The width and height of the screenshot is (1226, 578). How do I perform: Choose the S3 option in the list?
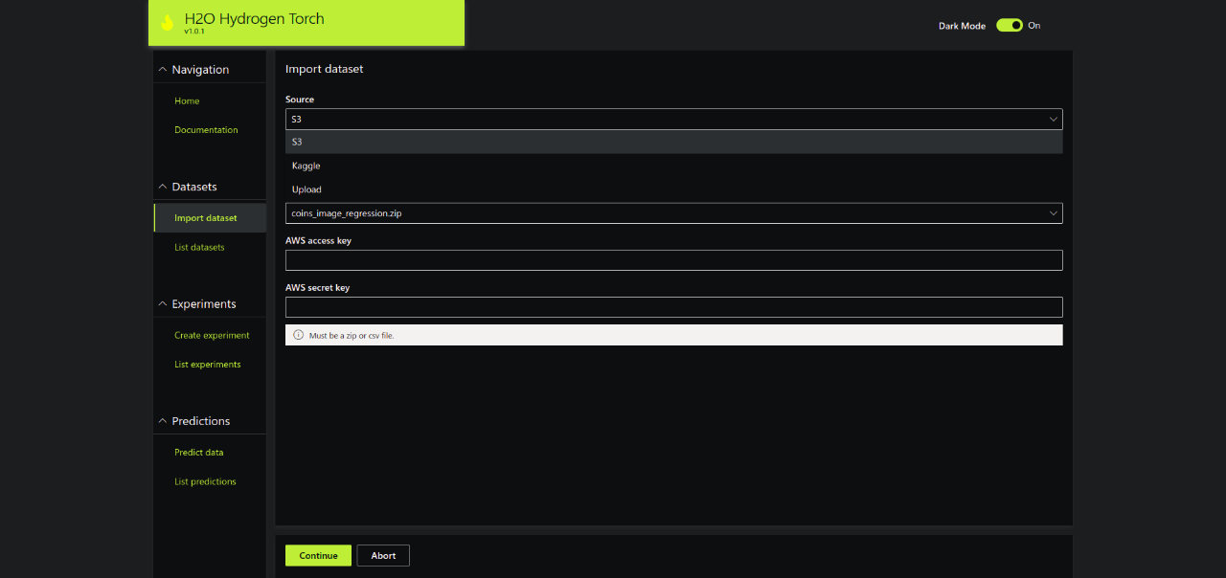click(x=298, y=142)
